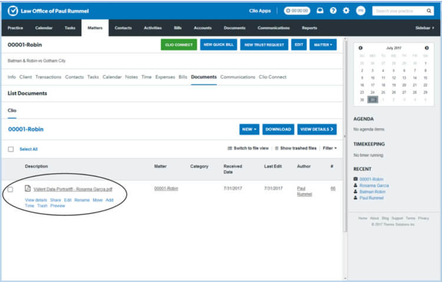Open the settings gear icon

[x=346, y=11]
